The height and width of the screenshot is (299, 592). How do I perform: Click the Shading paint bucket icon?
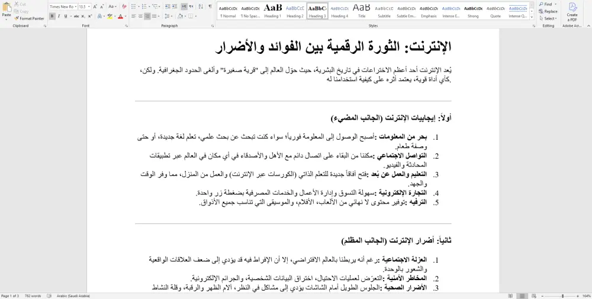tap(180, 16)
